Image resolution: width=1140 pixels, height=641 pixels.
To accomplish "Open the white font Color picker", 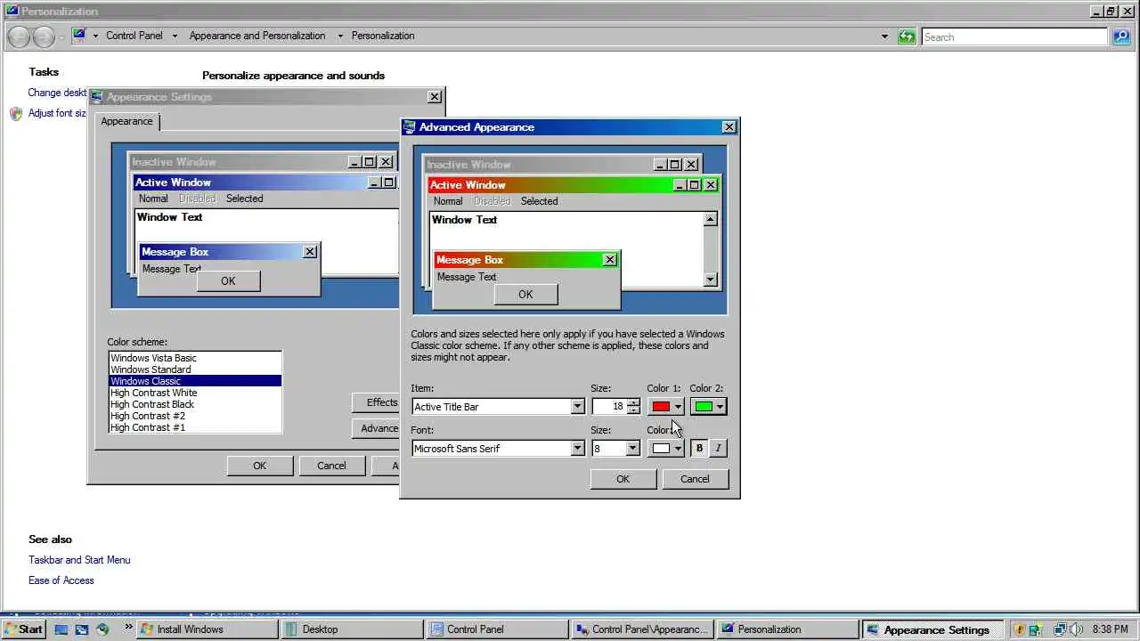I will click(666, 448).
